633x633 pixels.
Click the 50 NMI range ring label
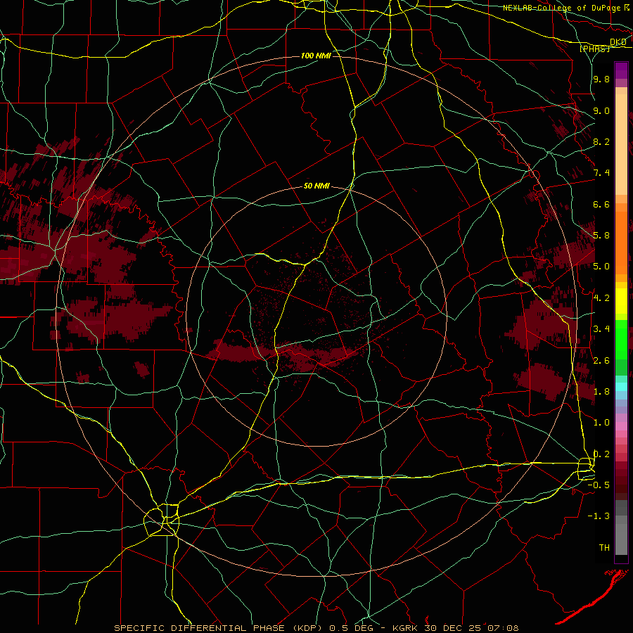point(316,186)
